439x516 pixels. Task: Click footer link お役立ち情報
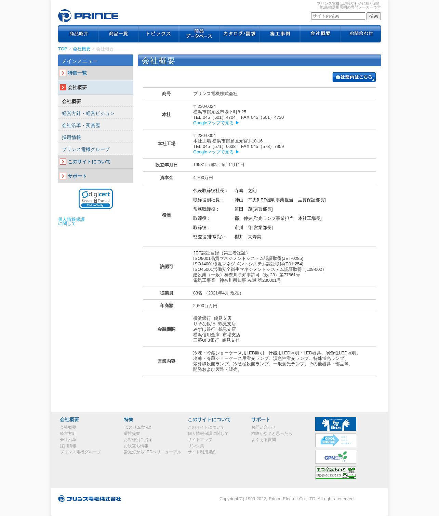pyautogui.click(x=136, y=446)
